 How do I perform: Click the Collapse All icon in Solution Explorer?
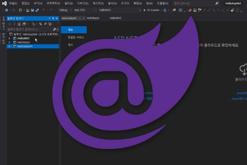click(x=45, y=24)
